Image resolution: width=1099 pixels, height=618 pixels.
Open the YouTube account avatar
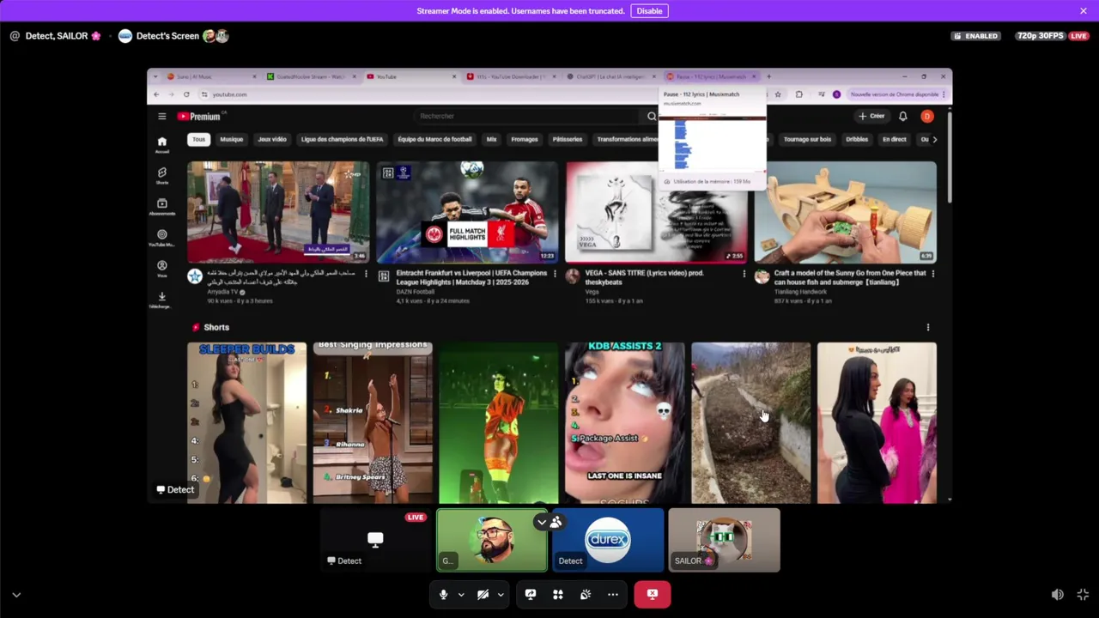pos(927,116)
